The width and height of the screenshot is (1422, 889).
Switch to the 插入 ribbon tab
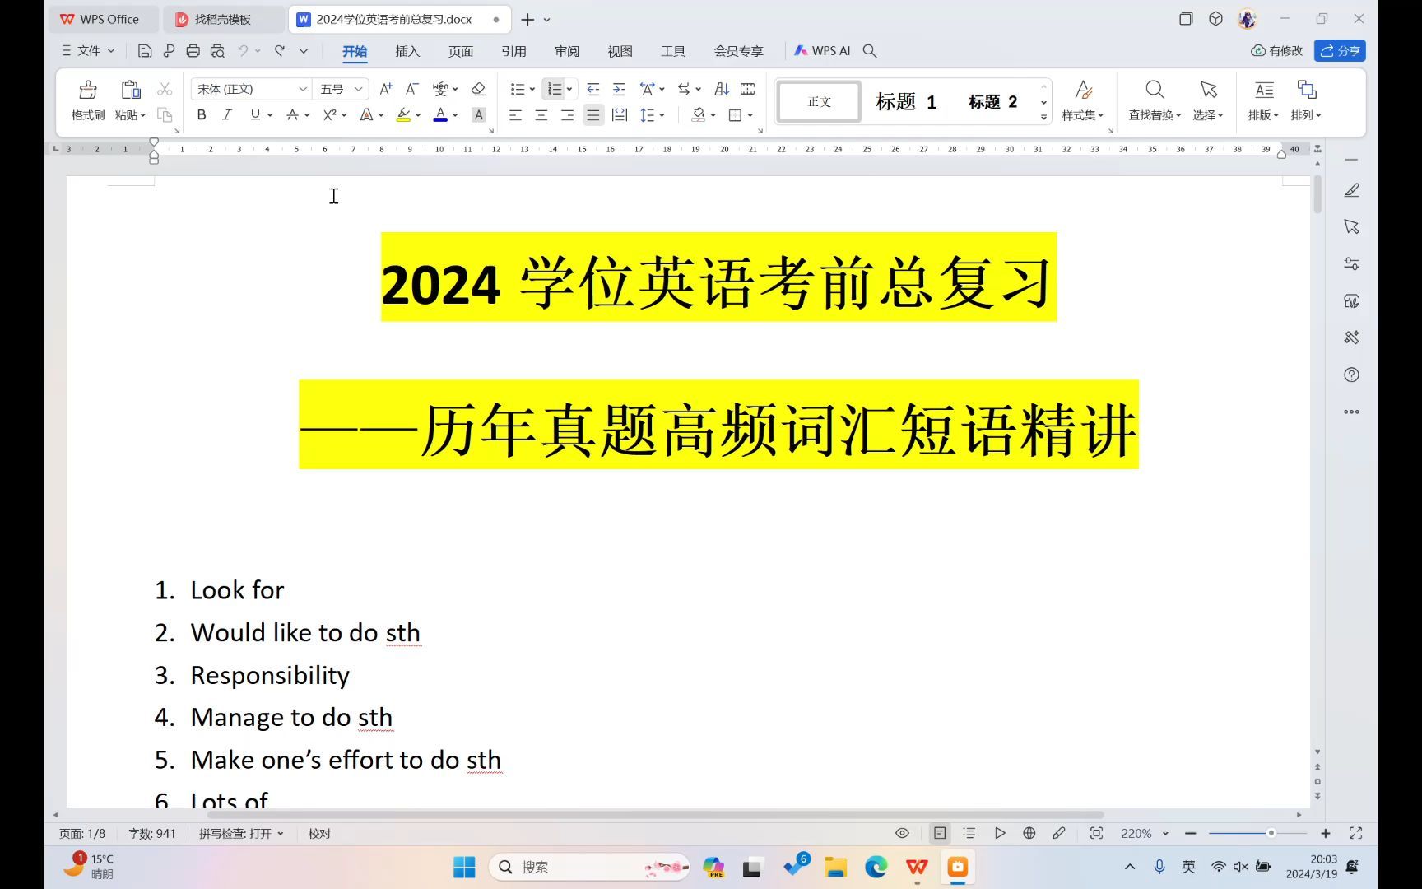407,51
